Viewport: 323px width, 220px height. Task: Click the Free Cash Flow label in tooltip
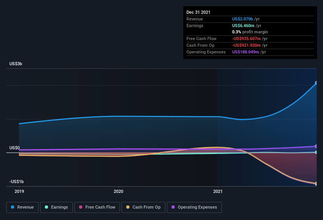coord(201,38)
